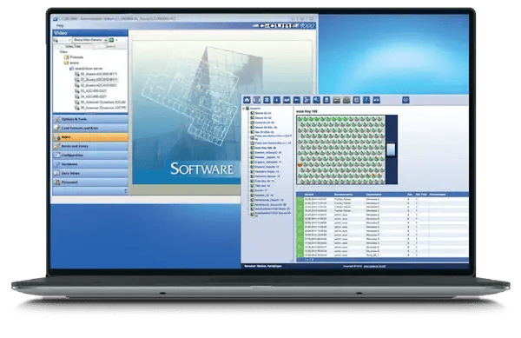
Task: Click the magnifier search toolbar icon
Action: [317, 100]
